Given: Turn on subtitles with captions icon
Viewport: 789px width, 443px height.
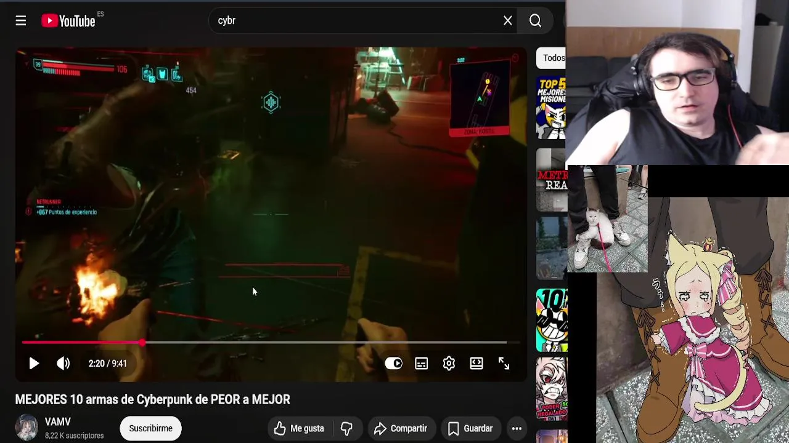Looking at the screenshot, I should (x=421, y=364).
